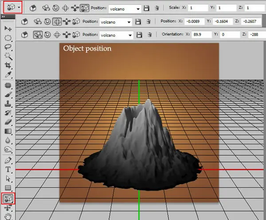266x220 pixels.
Task: Select the Pen tool
Action: click(x=8, y=160)
